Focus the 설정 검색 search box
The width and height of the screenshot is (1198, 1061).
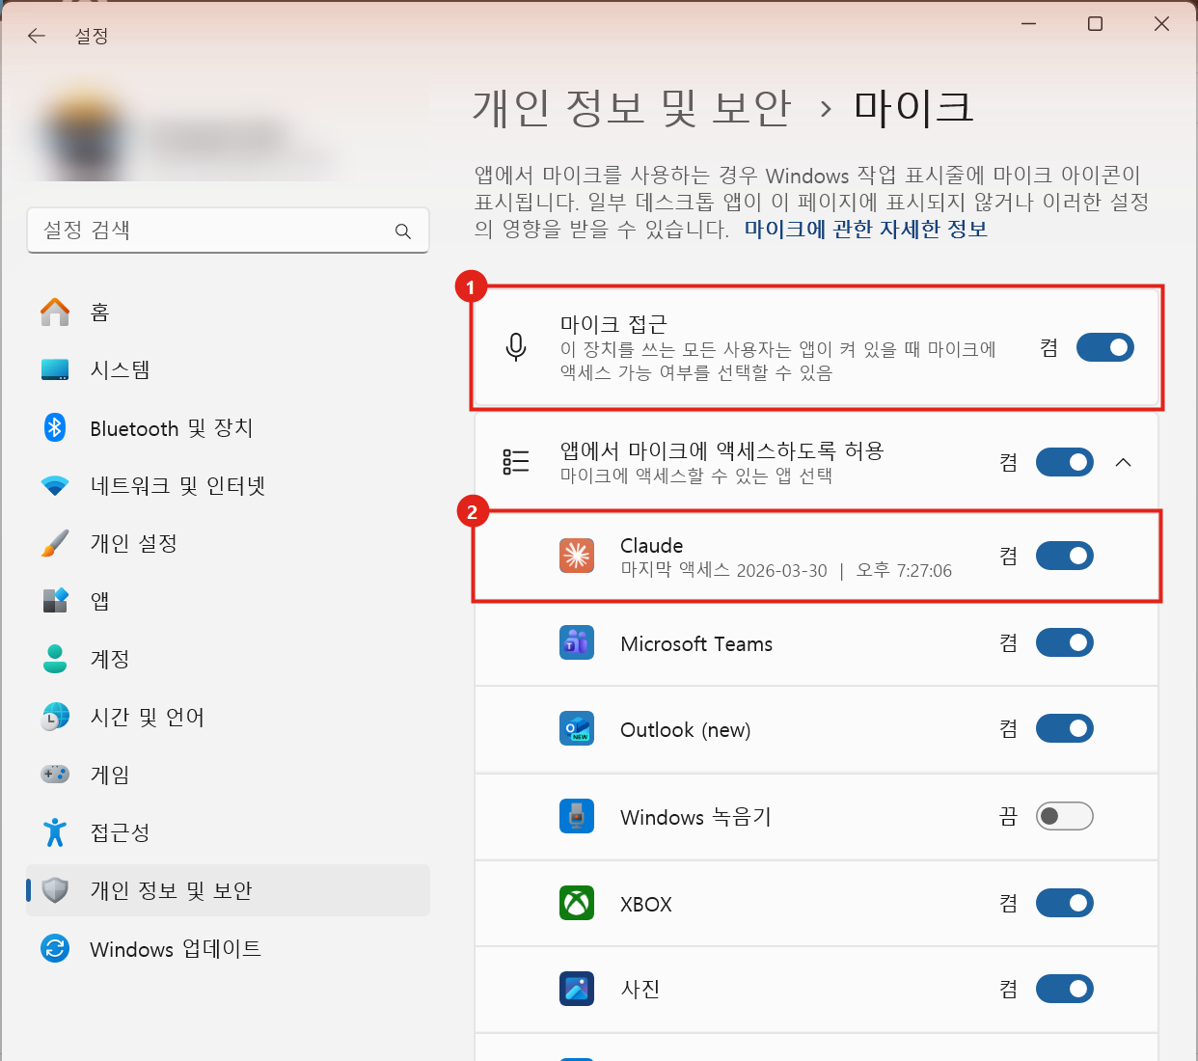pyautogui.click(x=228, y=231)
